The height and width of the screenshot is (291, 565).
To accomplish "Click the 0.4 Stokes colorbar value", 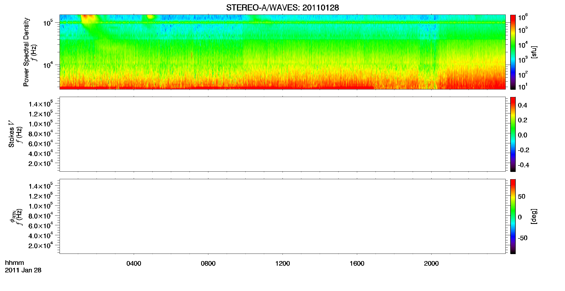I will (522, 105).
